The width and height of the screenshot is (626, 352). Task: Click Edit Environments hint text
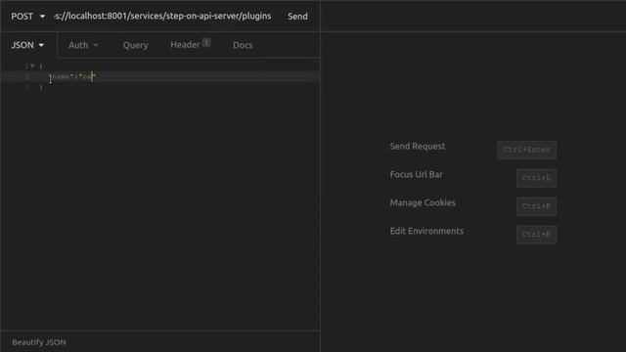pos(426,231)
